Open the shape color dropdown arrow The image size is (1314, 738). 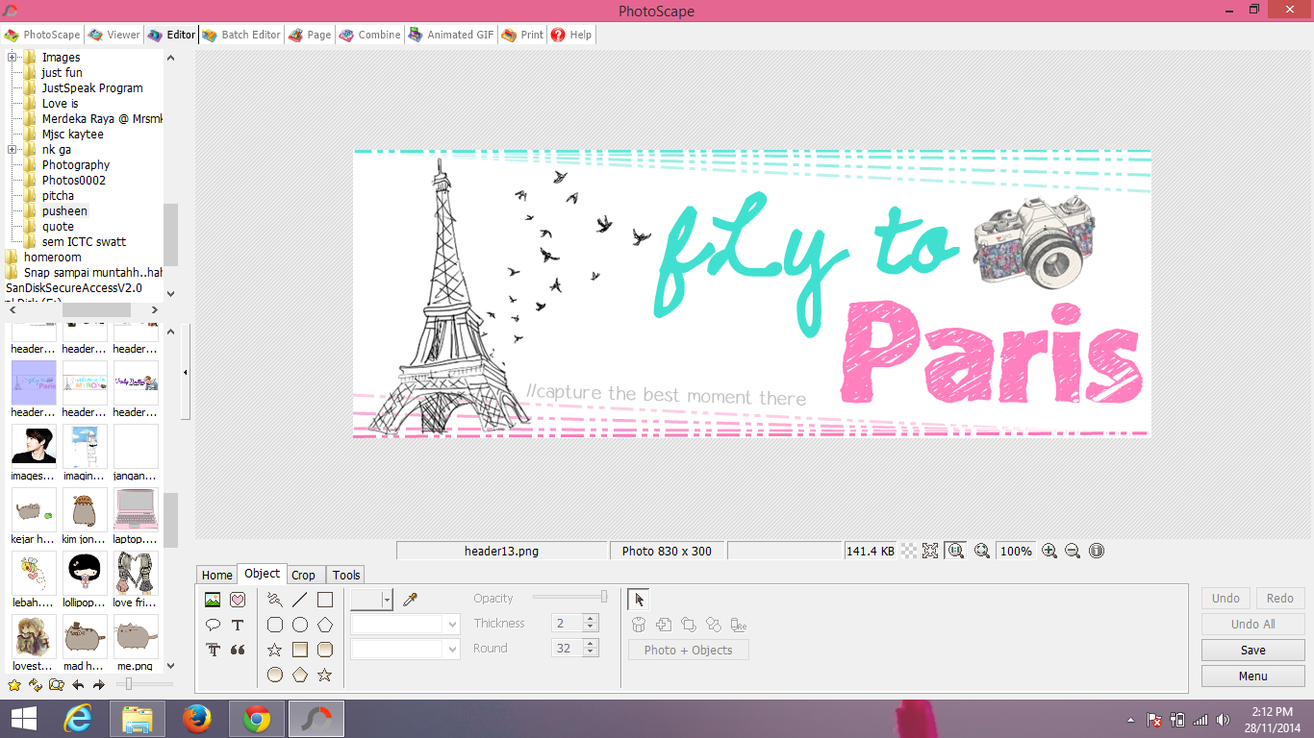387,600
